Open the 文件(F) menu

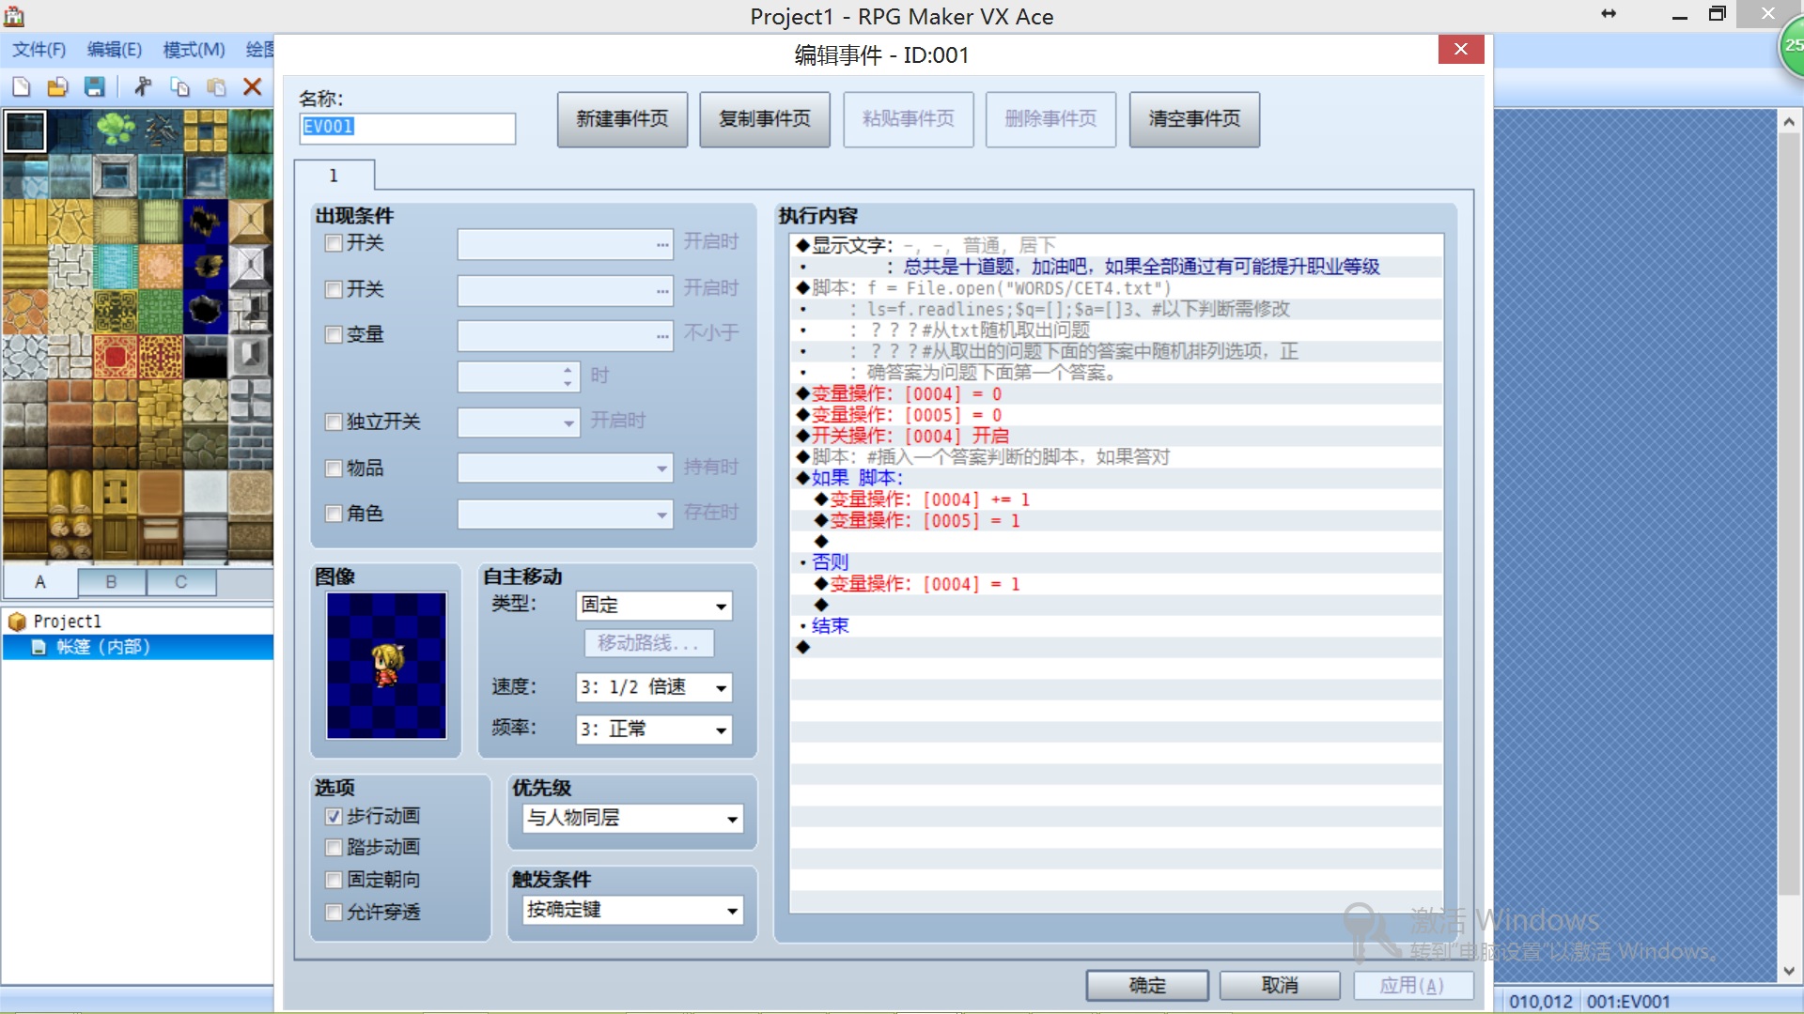tap(39, 50)
